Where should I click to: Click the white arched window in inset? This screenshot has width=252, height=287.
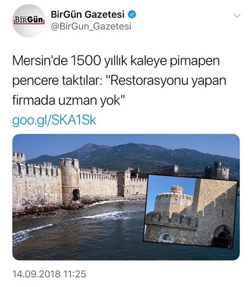[x=166, y=237]
